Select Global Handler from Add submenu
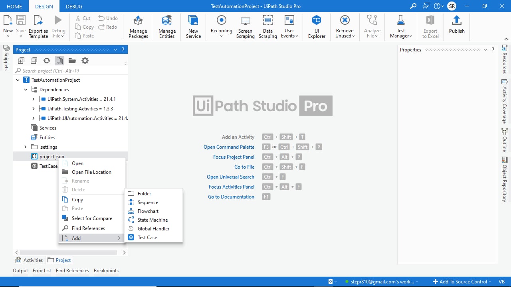511x287 pixels. coord(154,229)
